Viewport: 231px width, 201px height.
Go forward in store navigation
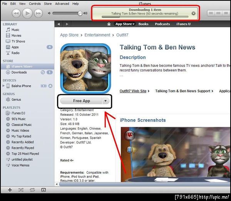tap(67, 24)
